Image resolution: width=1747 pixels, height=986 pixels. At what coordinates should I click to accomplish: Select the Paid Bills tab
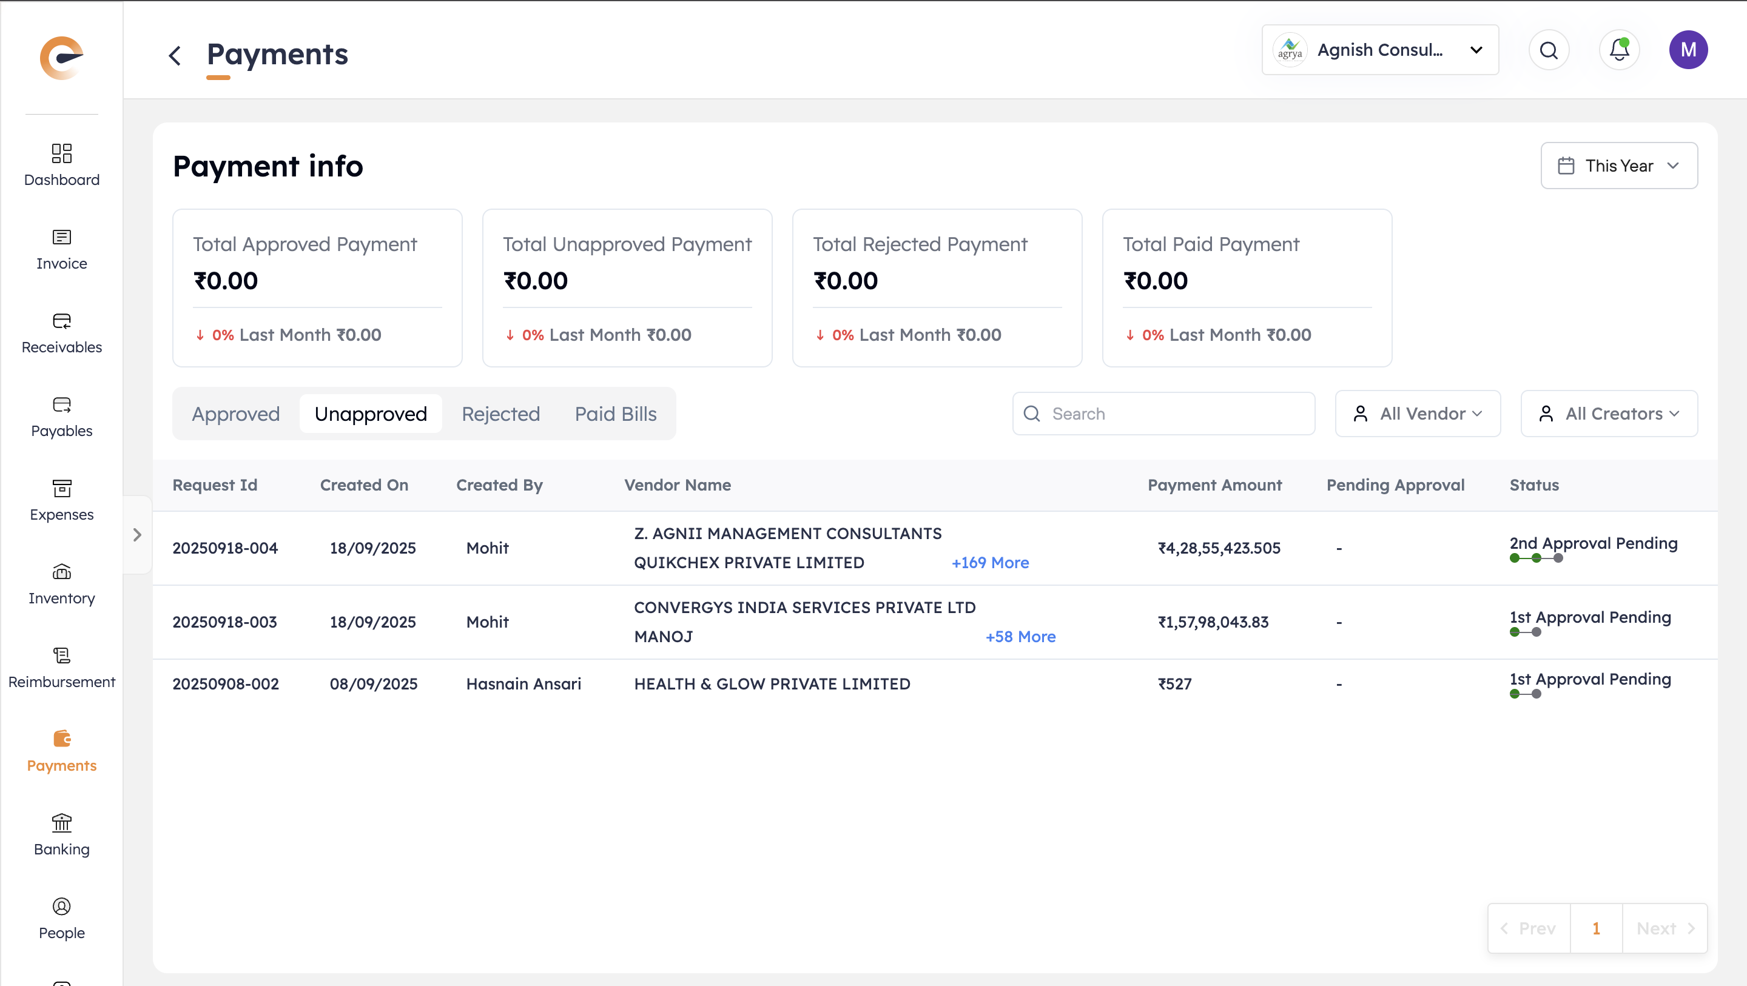[615, 414]
